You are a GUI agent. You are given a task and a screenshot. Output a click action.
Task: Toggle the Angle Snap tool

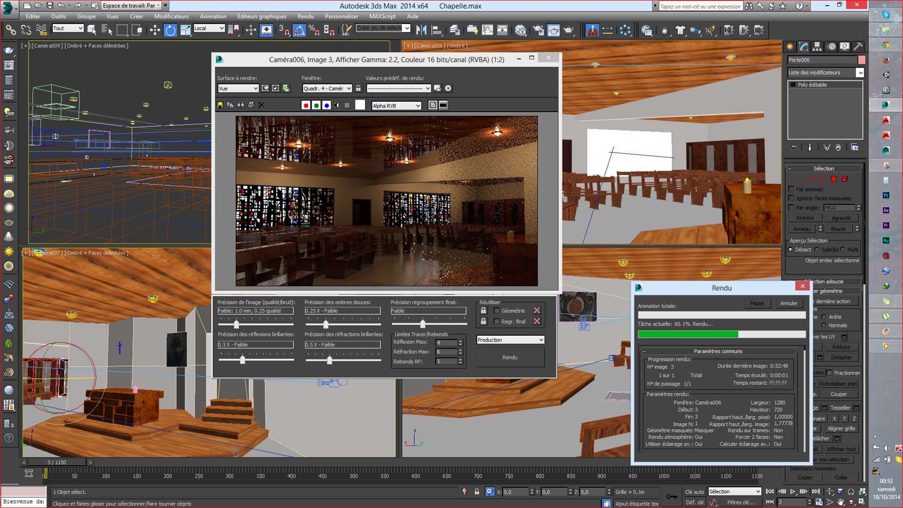299,31
